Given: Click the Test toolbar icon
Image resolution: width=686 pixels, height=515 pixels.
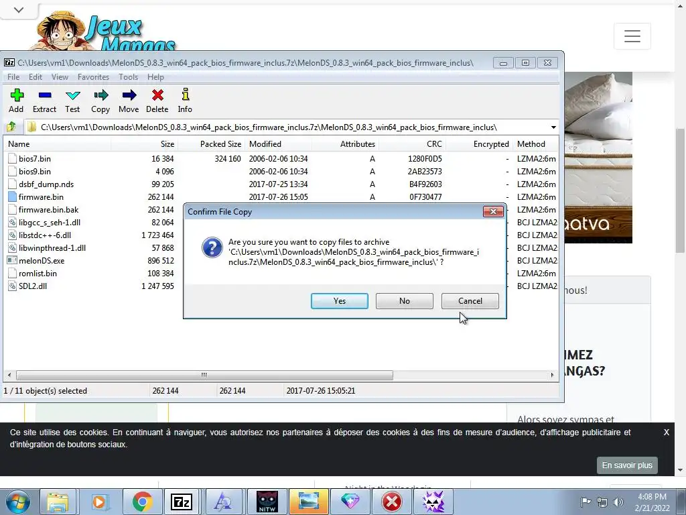Looking at the screenshot, I should pyautogui.click(x=72, y=95).
